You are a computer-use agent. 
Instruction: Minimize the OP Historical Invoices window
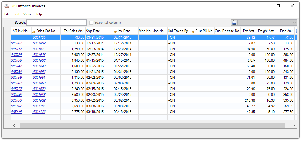click(x=264, y=6)
